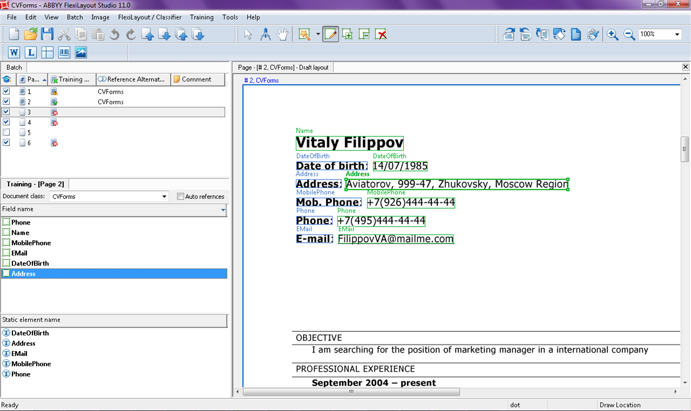Image resolution: width=691 pixels, height=411 pixels.
Task: Click the horizontal scrollbar thumb below the page
Action: (351, 392)
